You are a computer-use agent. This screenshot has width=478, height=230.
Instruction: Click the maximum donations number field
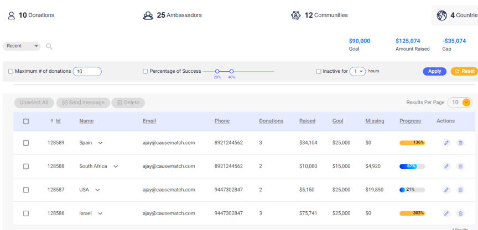coord(87,71)
